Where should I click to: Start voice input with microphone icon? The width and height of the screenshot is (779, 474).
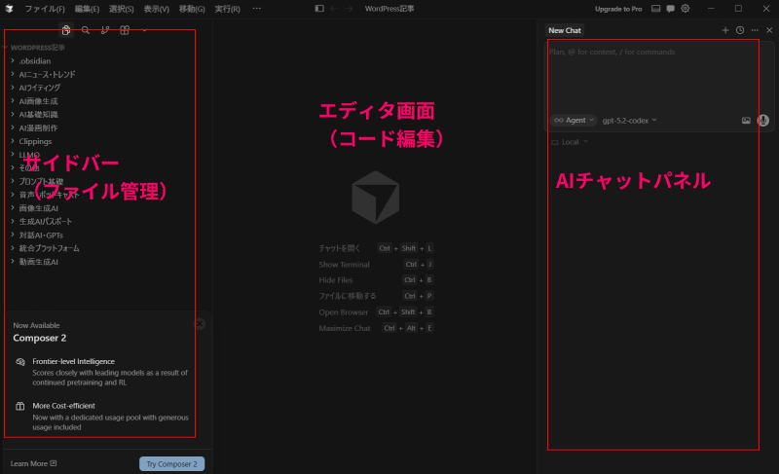point(763,121)
